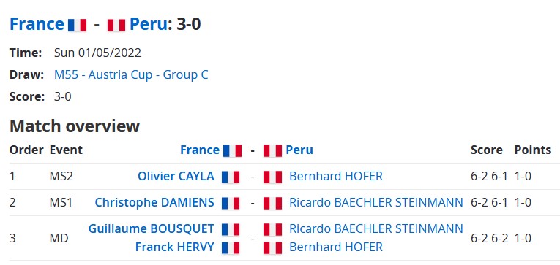The height and width of the screenshot is (265, 560).
Task: Click Peru link in match overview header
Action: [x=299, y=150]
